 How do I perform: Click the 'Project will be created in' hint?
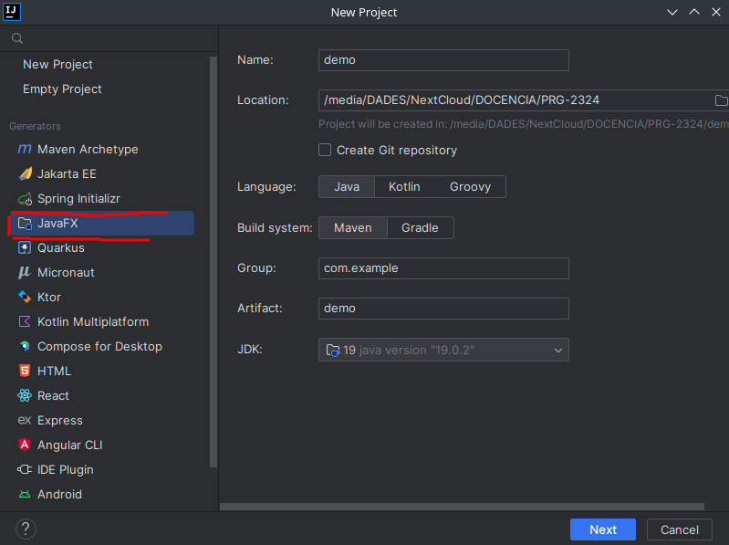pyautogui.click(x=524, y=124)
